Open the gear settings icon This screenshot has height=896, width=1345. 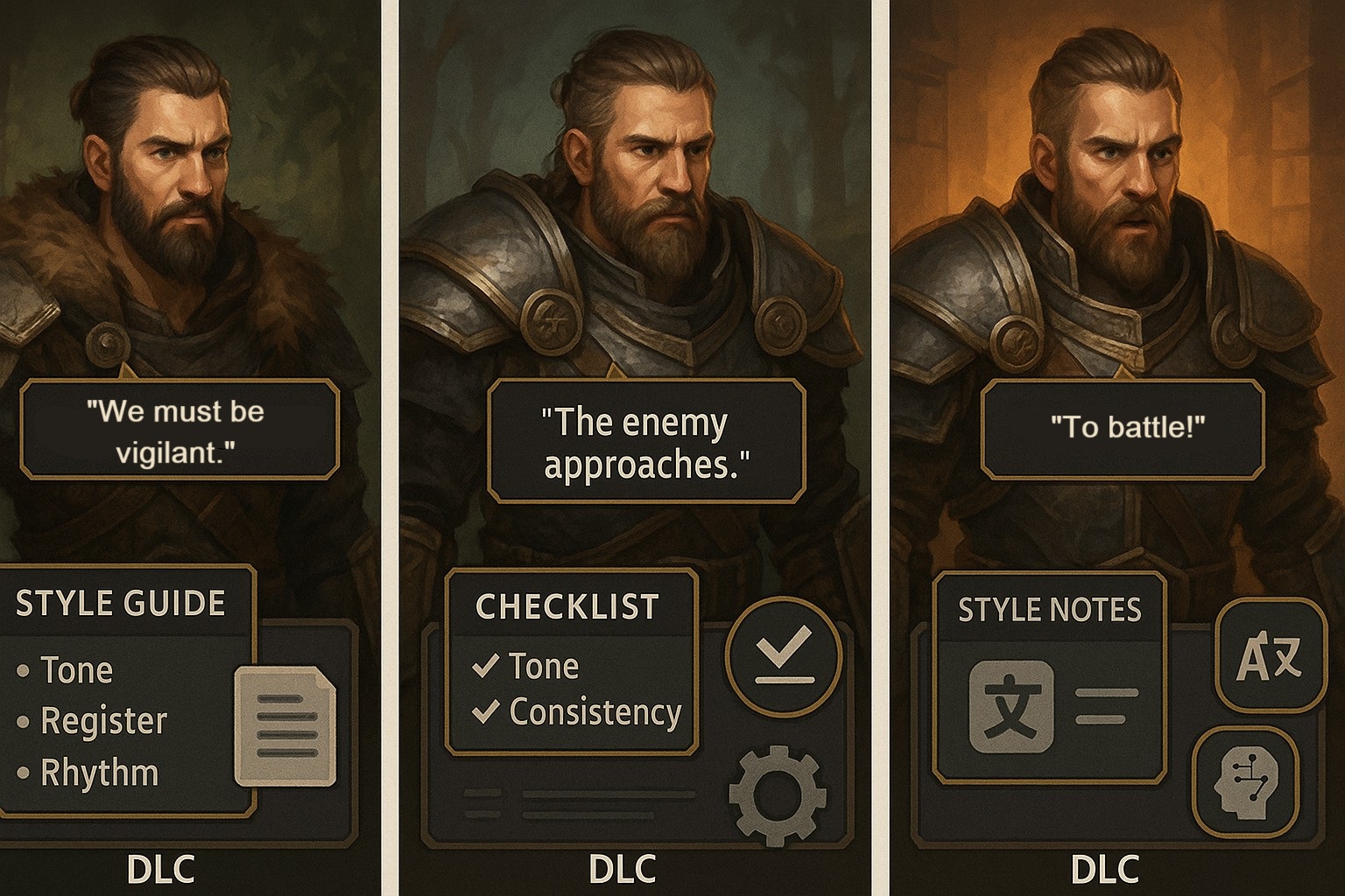coord(777,795)
